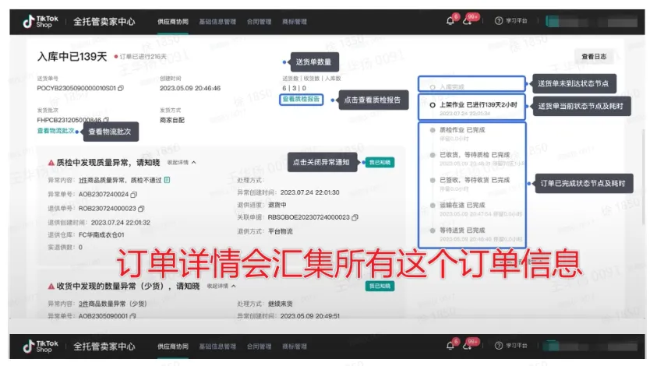Copy return number ROB230724000023
Image resolution: width=657 pixels, height=366 pixels.
tap(141, 209)
